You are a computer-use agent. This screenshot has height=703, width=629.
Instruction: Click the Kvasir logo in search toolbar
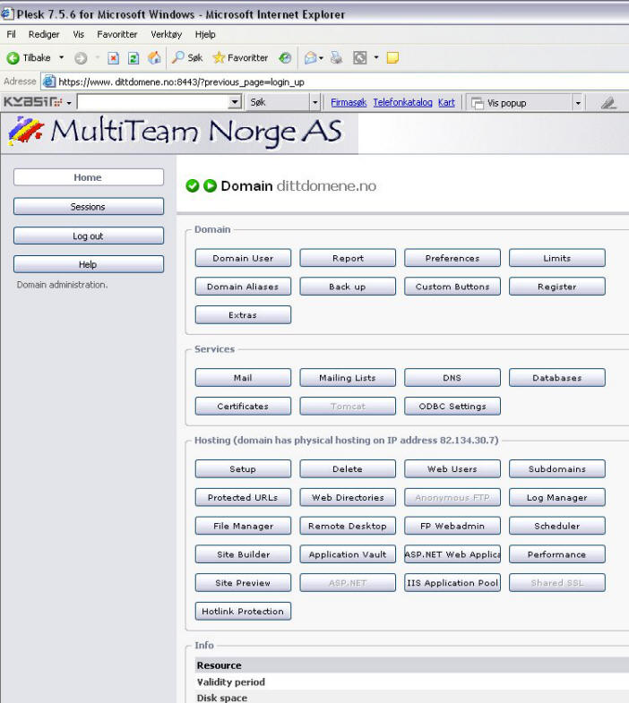point(33,102)
